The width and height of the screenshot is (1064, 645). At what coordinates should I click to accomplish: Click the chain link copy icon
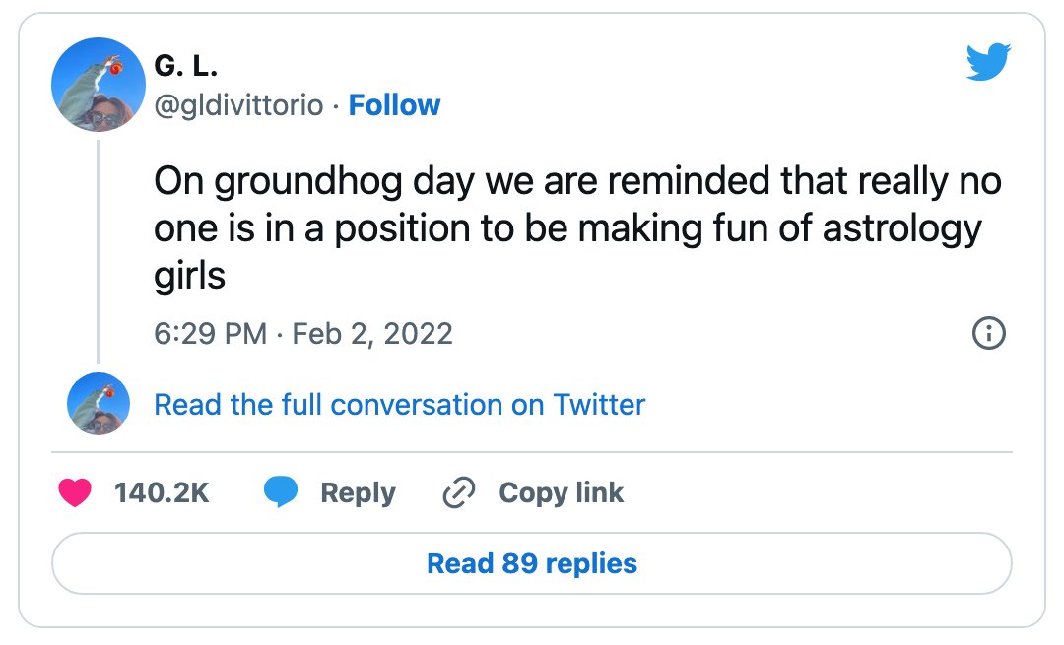[459, 493]
